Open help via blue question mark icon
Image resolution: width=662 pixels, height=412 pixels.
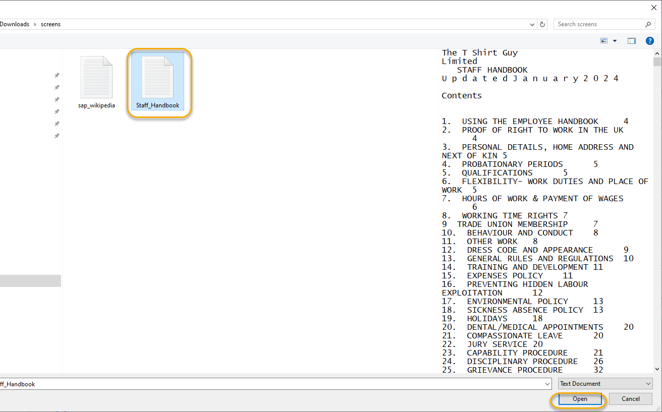(x=650, y=41)
